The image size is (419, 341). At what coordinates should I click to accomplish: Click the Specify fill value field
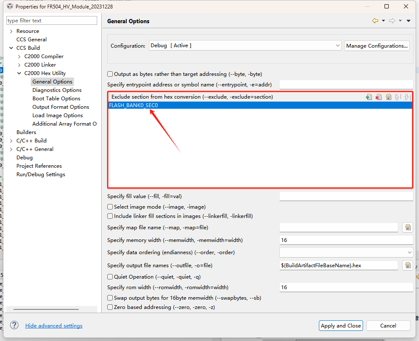[346, 196]
